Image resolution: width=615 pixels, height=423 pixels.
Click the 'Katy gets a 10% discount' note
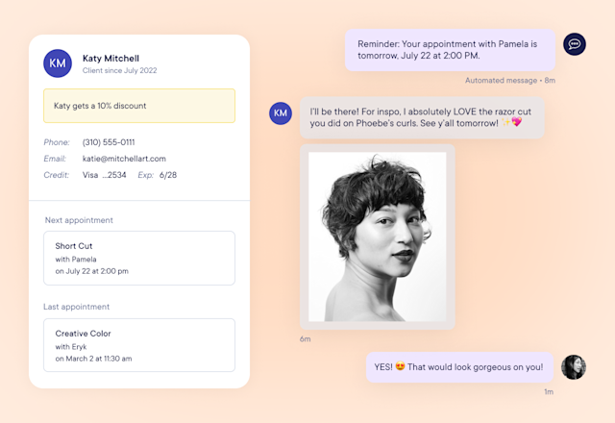pos(139,106)
